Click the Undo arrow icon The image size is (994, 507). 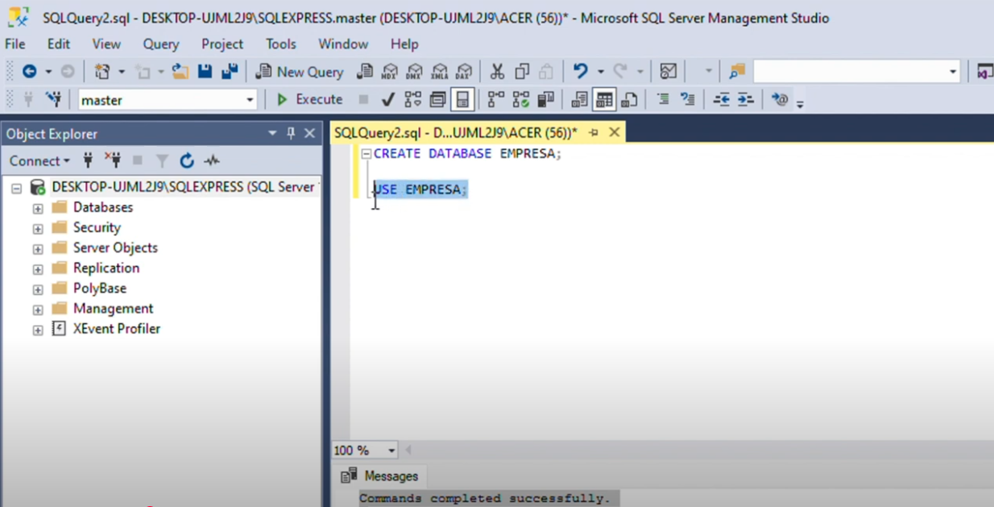click(580, 72)
